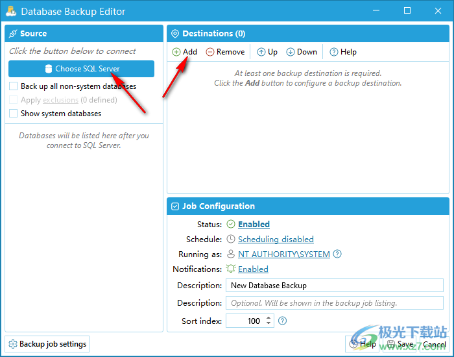Click Remove destination toolbar button

point(225,52)
